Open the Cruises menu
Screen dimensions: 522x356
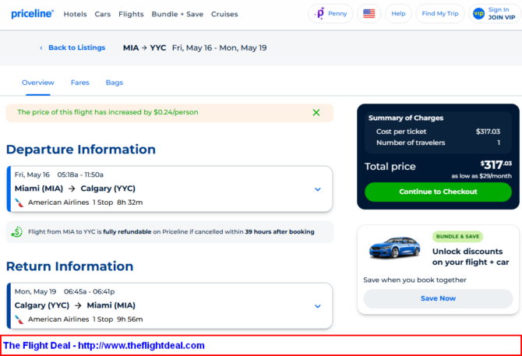pyautogui.click(x=224, y=14)
